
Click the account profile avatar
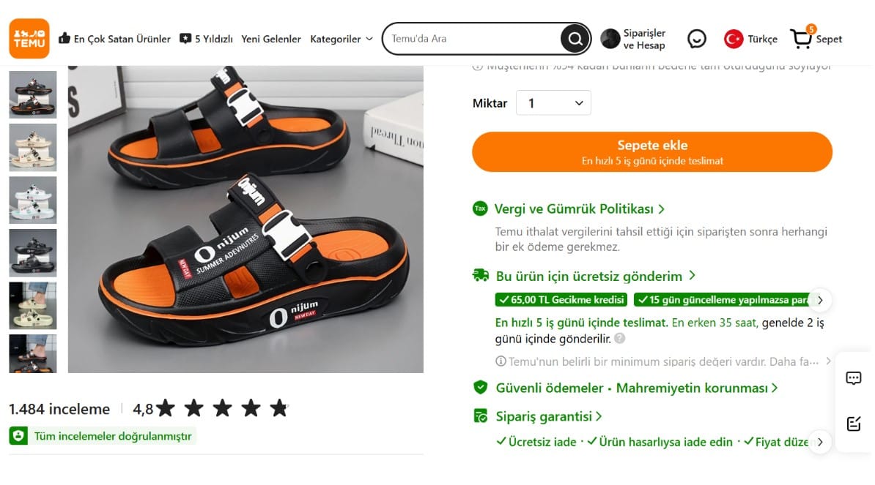(x=610, y=39)
